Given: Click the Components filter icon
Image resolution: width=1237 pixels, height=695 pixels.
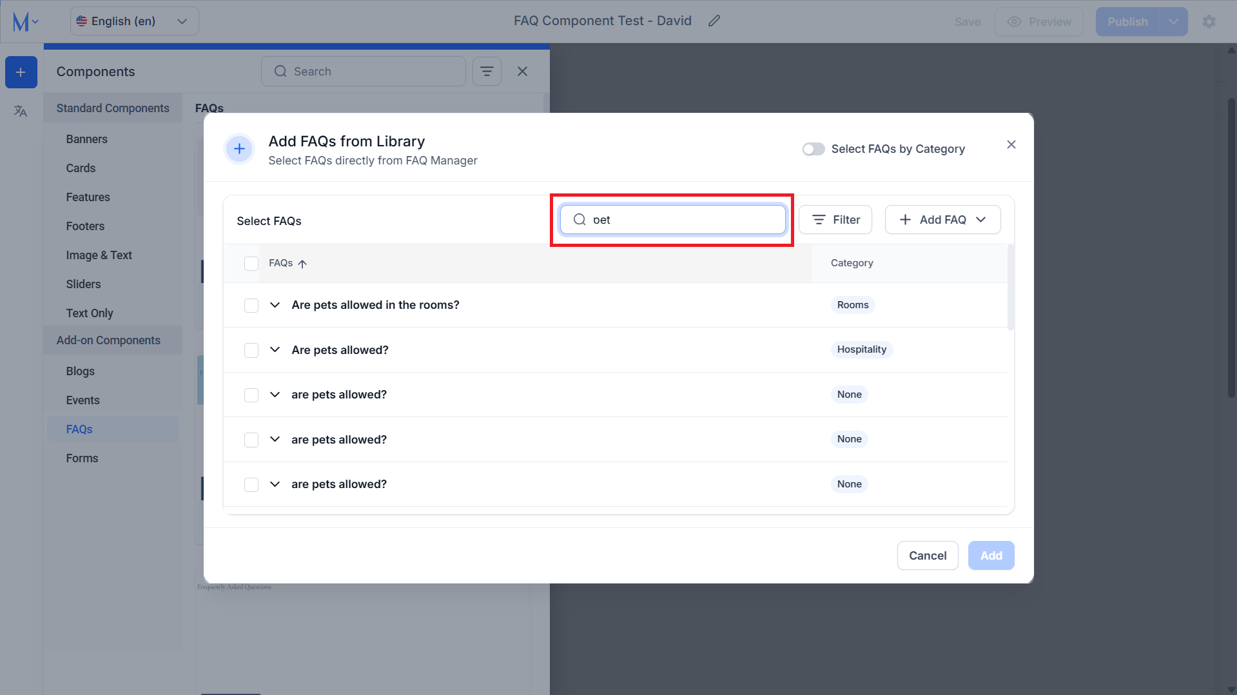Looking at the screenshot, I should click(x=487, y=72).
